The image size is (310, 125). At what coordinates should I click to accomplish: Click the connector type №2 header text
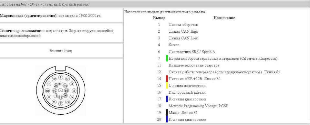[44, 4]
